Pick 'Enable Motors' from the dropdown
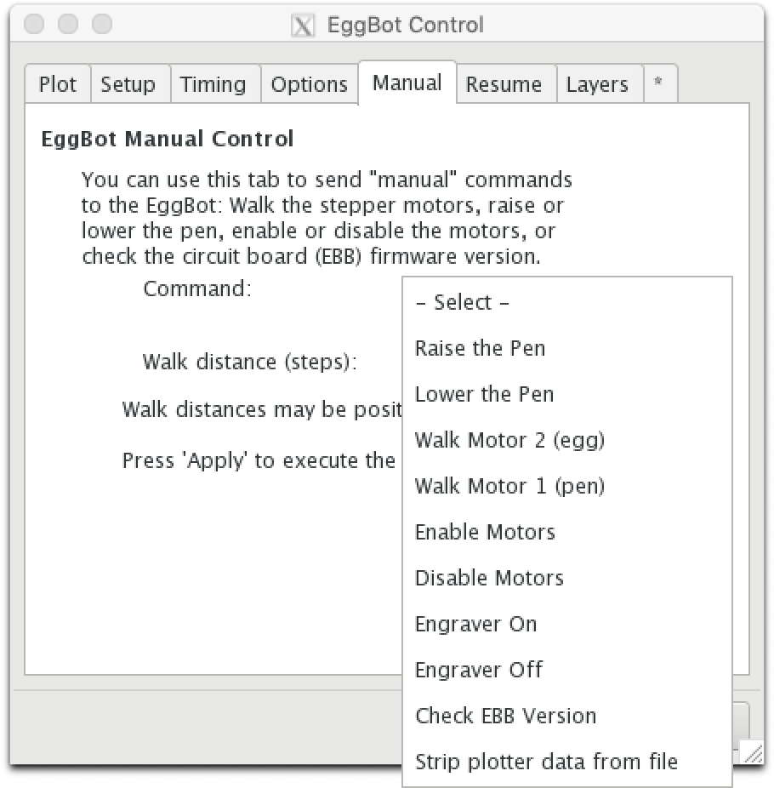This screenshot has height=788, width=774. [567, 532]
